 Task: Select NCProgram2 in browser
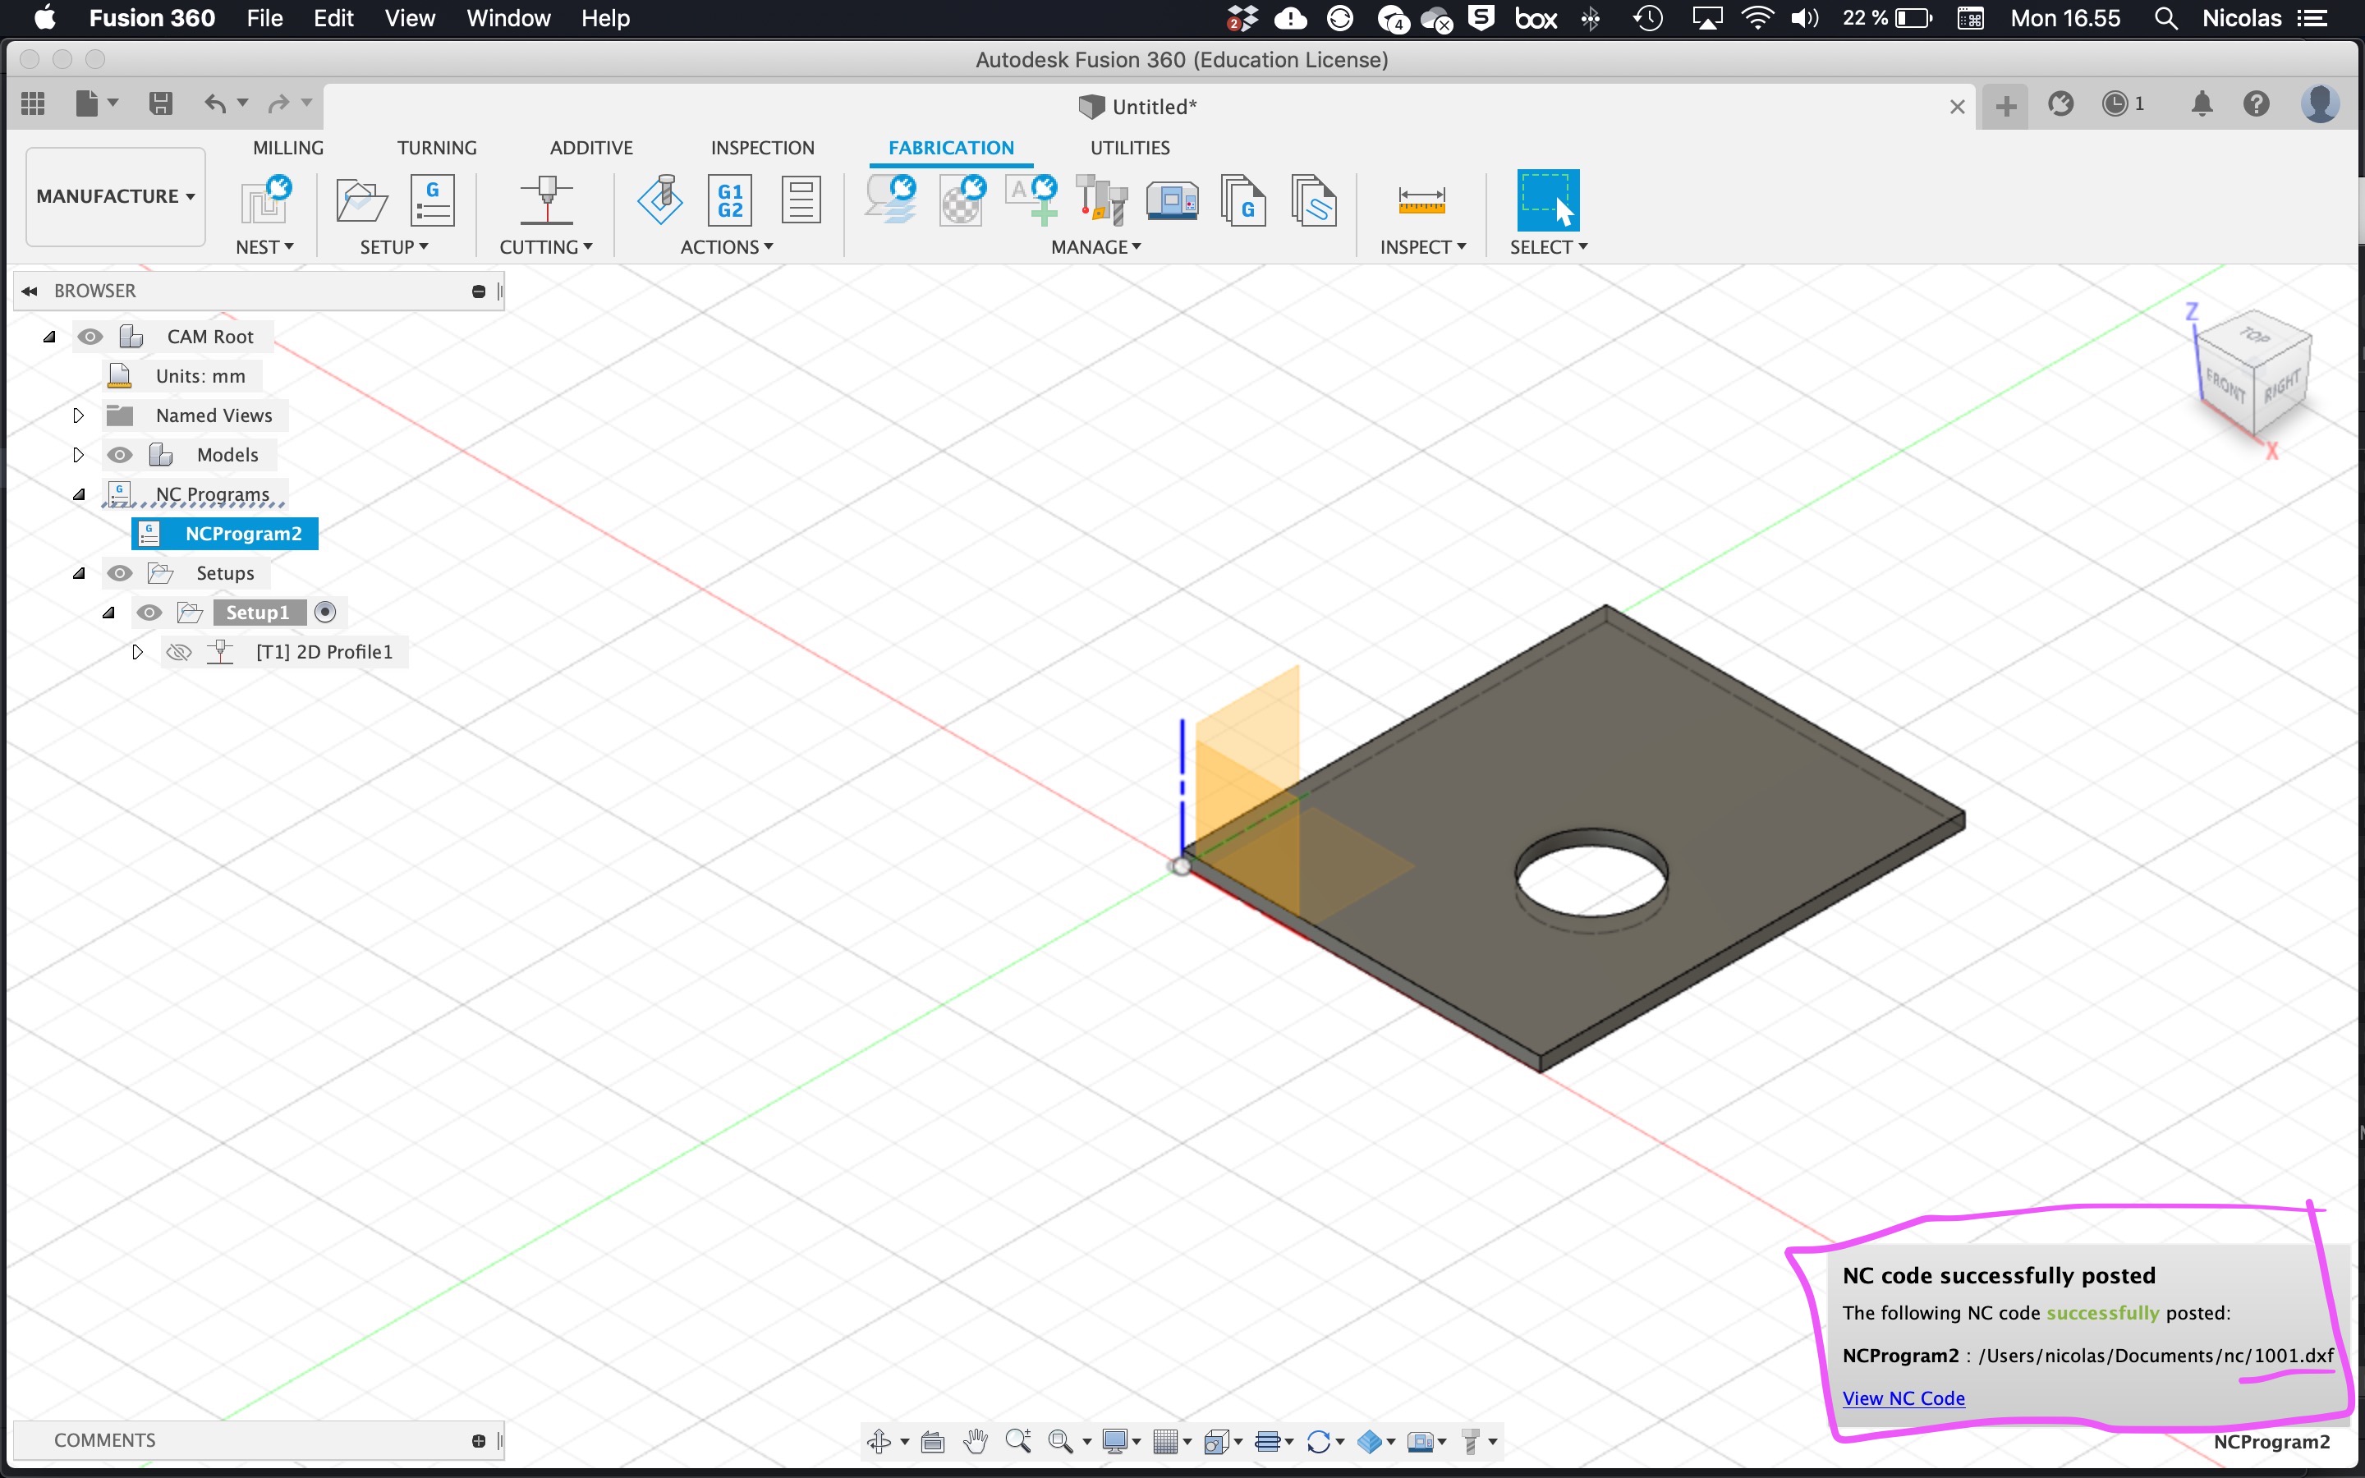coord(244,533)
